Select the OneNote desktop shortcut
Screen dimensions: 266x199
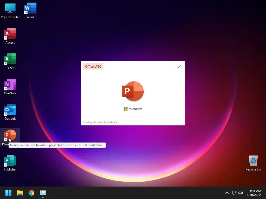pyautogui.click(x=10, y=87)
